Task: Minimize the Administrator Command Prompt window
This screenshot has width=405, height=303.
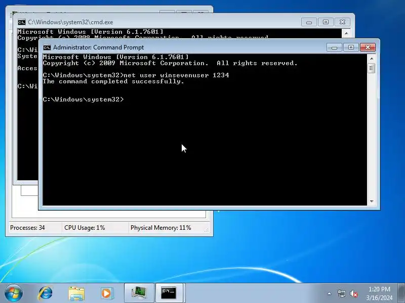Action: [x=334, y=47]
